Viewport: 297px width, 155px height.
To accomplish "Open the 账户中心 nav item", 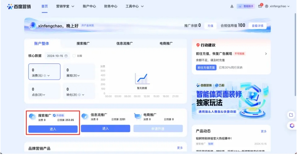I will [x=89, y=6].
